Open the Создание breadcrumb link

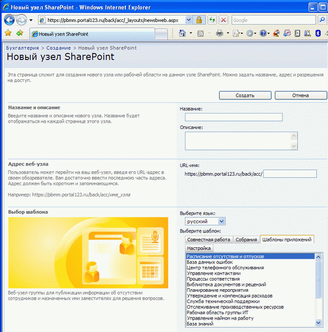(58, 48)
